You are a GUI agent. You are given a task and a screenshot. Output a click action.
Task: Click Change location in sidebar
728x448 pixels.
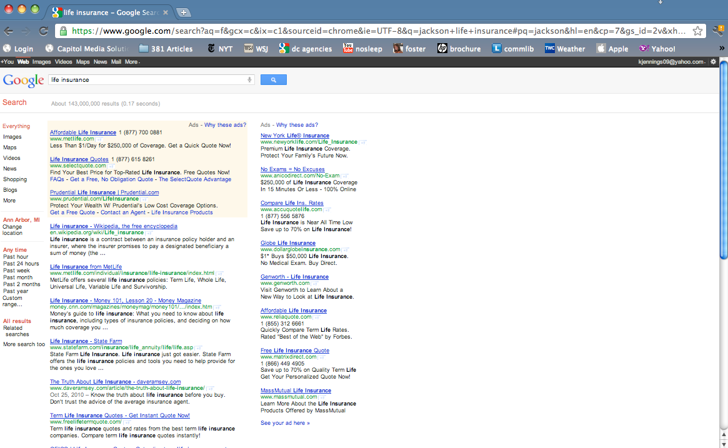12,230
